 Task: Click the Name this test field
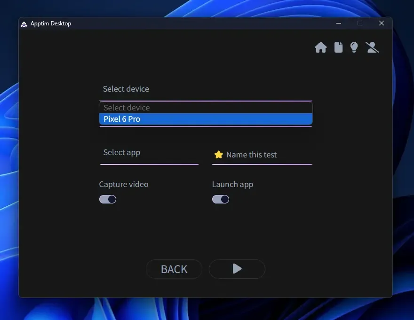pos(262,155)
